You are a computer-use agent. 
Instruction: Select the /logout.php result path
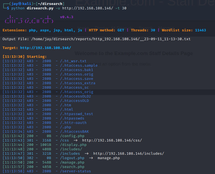click(x=72, y=158)
